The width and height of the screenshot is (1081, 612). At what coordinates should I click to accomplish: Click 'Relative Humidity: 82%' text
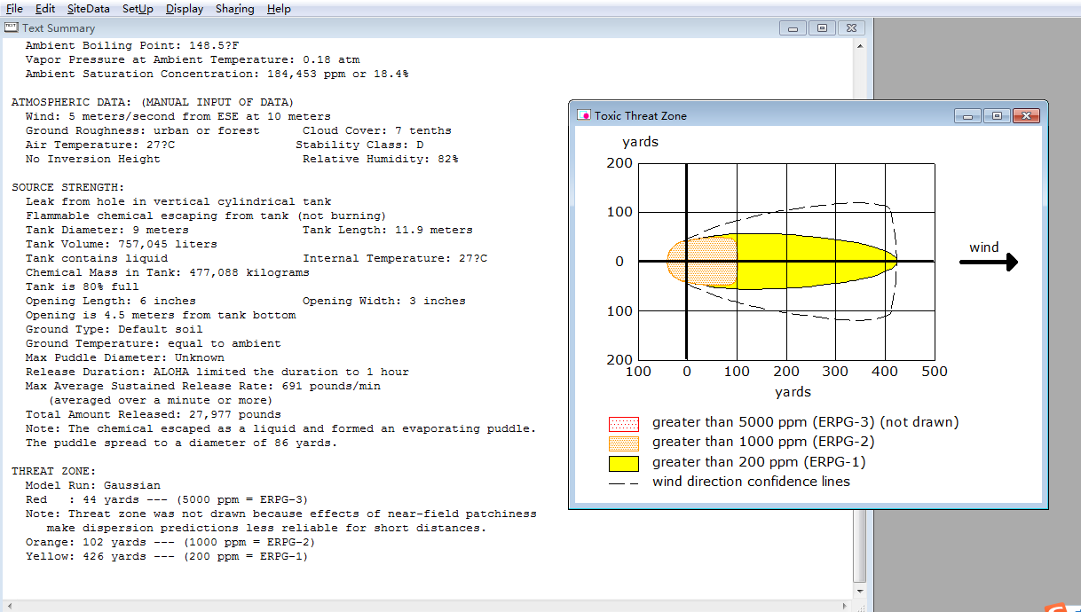pos(381,159)
